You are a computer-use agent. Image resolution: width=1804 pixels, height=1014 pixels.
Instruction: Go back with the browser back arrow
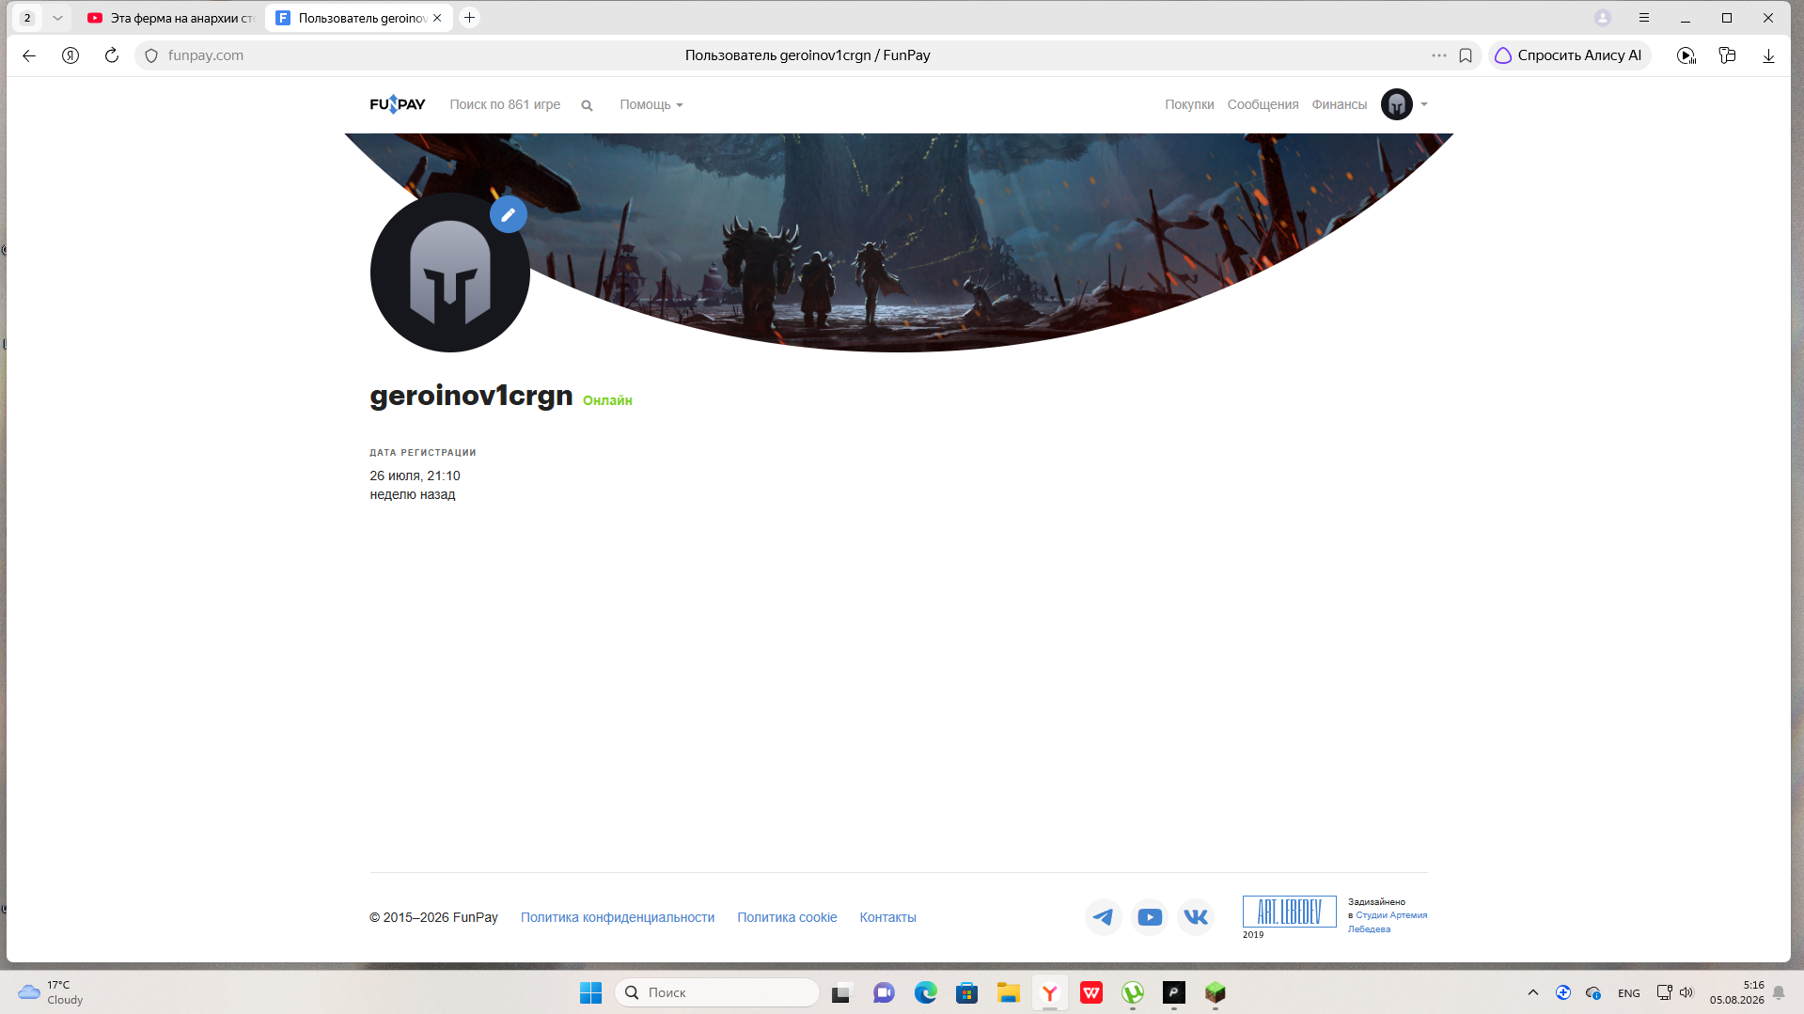pos(29,55)
